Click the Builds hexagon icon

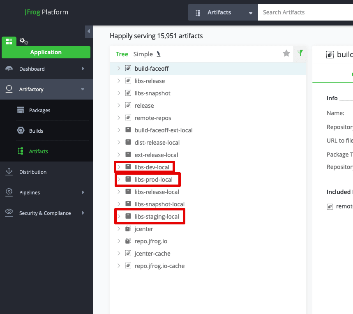click(x=21, y=131)
